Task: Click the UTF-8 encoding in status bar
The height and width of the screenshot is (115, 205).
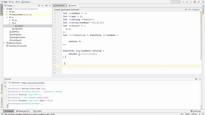Action: coord(194,114)
